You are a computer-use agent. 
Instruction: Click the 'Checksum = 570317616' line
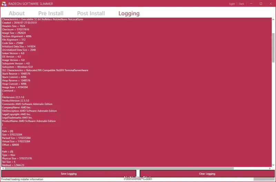point(16,29)
